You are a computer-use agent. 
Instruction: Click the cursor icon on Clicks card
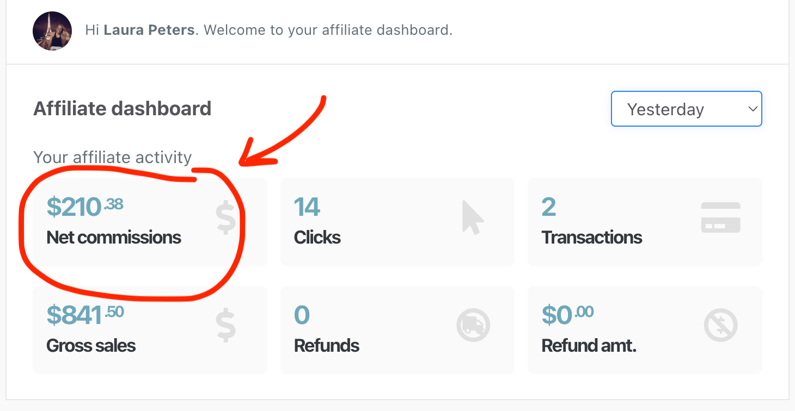(x=472, y=217)
